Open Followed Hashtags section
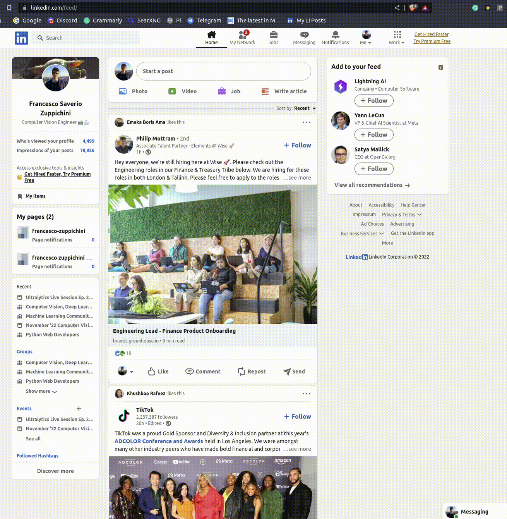This screenshot has width=507, height=519. pyautogui.click(x=38, y=456)
